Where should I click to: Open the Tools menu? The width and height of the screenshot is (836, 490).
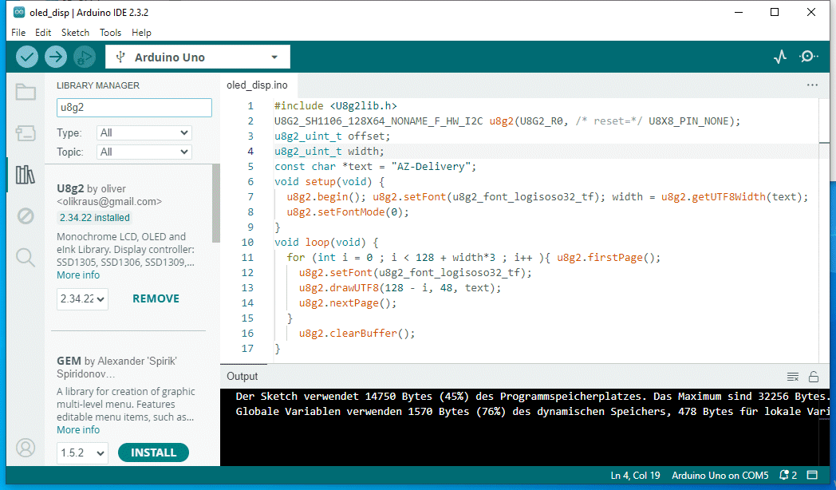(110, 33)
